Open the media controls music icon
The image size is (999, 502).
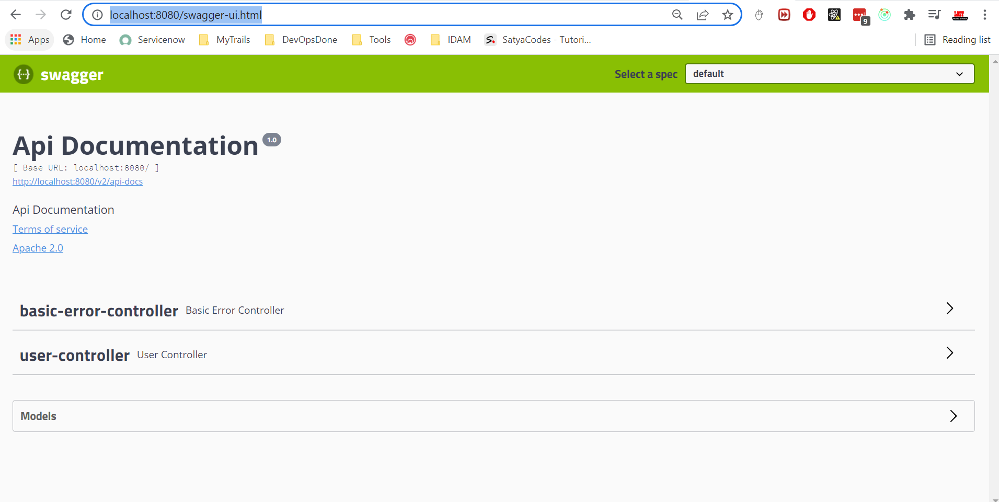tap(934, 15)
